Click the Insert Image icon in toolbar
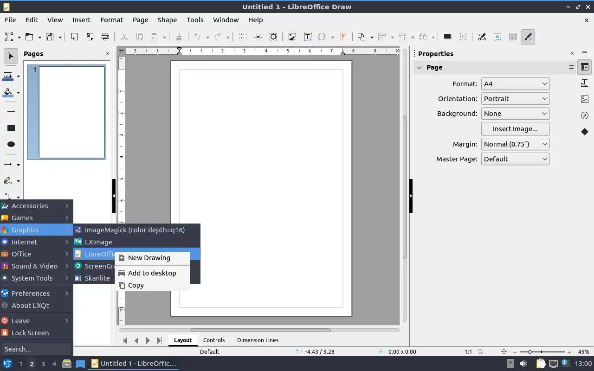The height and width of the screenshot is (371, 594). coord(292,37)
